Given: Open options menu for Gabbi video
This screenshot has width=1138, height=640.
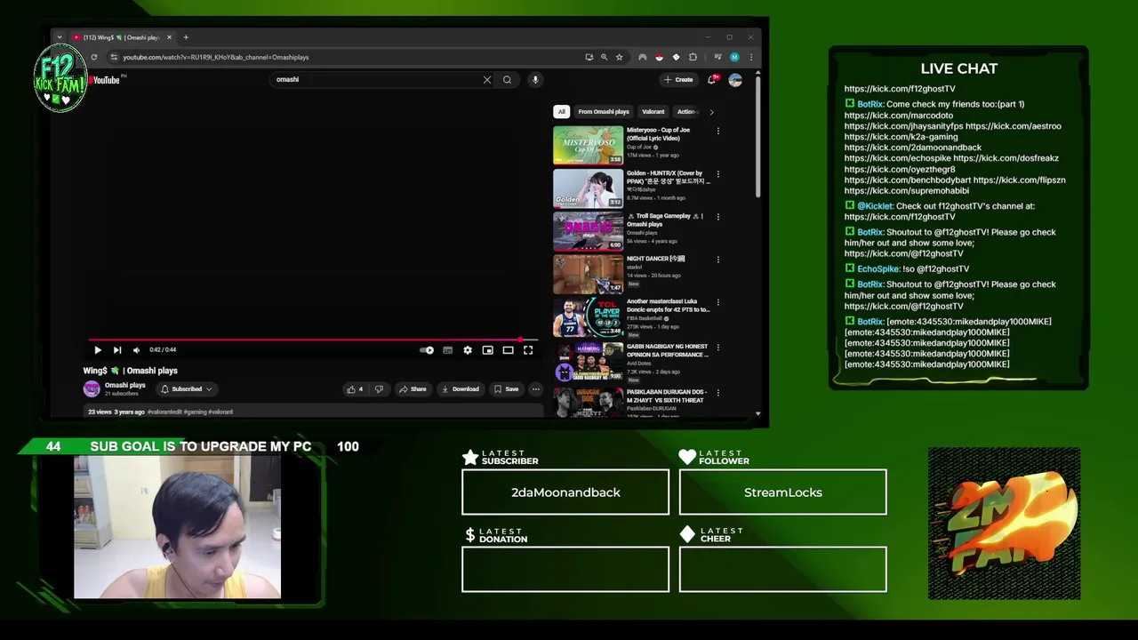Looking at the screenshot, I should tap(717, 348).
